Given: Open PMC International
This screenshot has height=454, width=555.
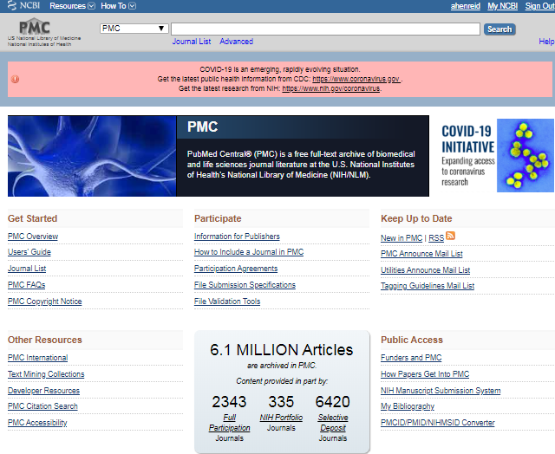Looking at the screenshot, I should click(x=38, y=358).
